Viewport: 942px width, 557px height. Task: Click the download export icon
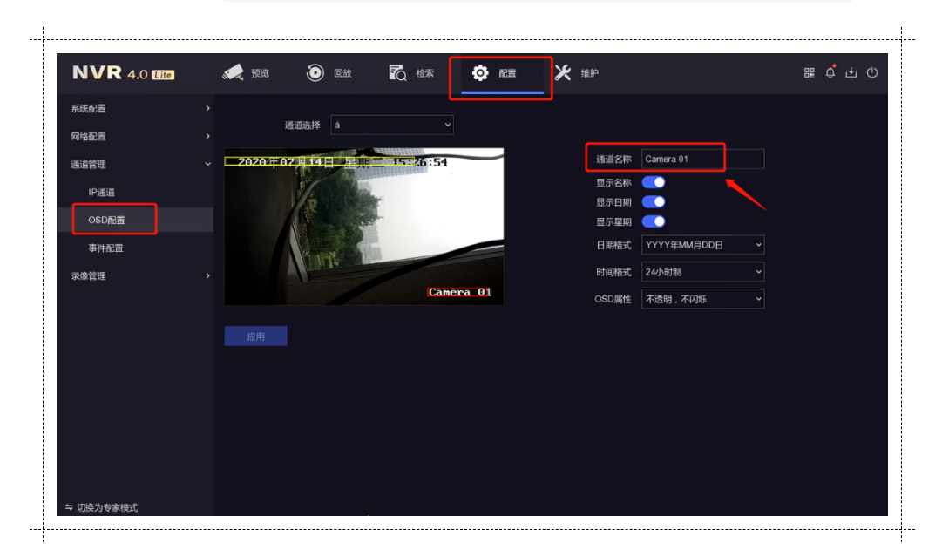[851, 72]
